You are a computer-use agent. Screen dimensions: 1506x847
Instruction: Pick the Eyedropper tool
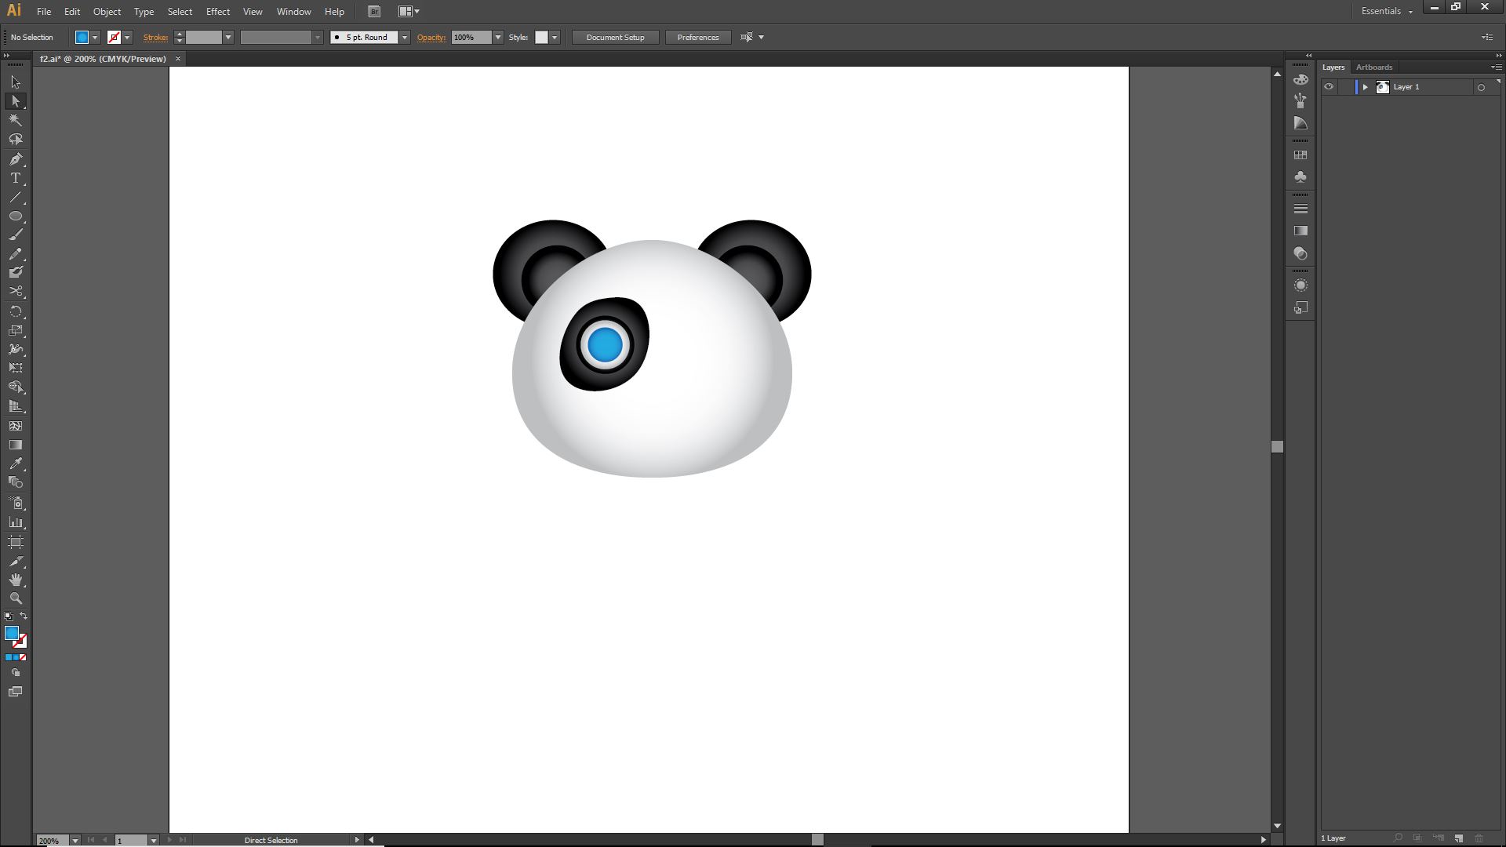[15, 463]
